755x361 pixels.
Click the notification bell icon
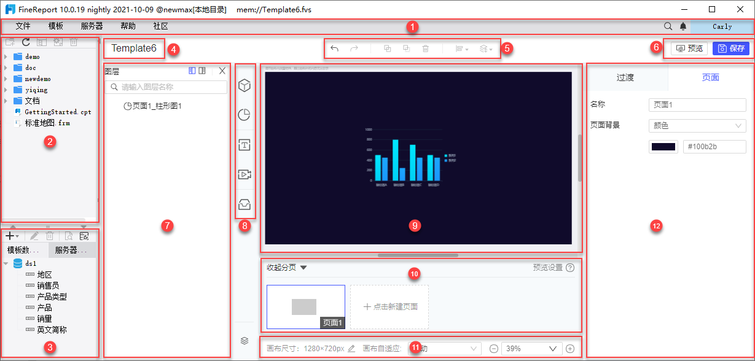point(683,26)
